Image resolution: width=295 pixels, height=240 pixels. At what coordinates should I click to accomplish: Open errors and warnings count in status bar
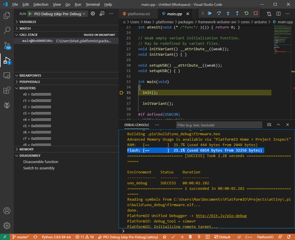[x=85, y=237]
